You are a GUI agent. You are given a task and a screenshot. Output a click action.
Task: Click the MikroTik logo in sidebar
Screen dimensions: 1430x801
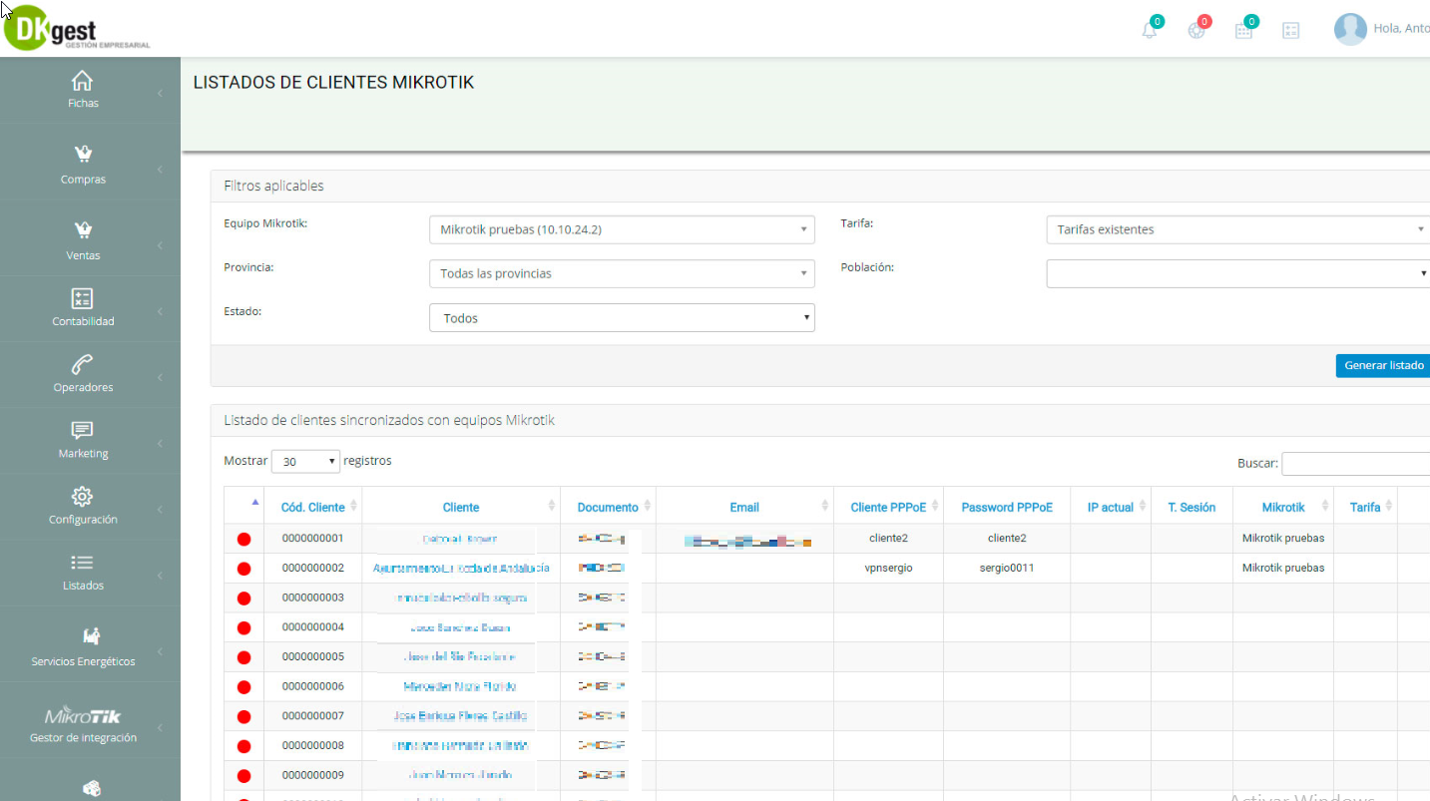[x=83, y=716]
